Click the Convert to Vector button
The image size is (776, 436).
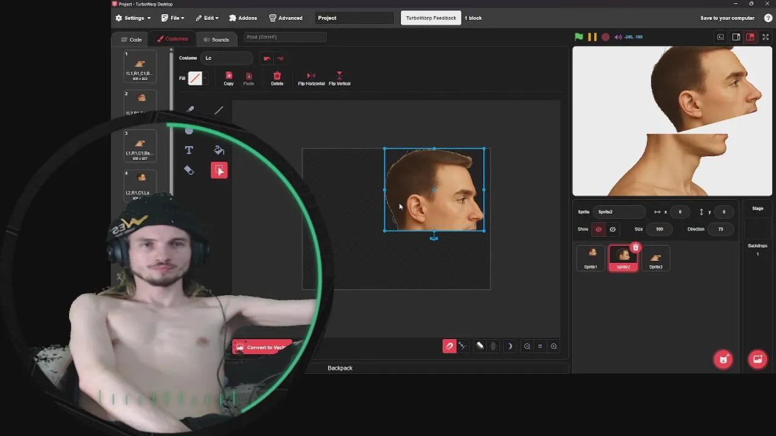(x=262, y=347)
